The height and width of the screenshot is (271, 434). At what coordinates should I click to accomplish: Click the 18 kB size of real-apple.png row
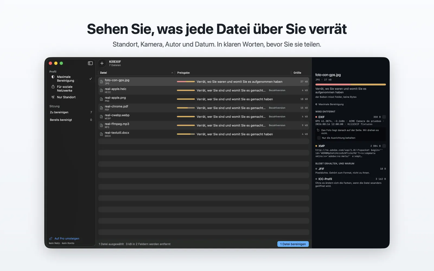tap(304, 99)
